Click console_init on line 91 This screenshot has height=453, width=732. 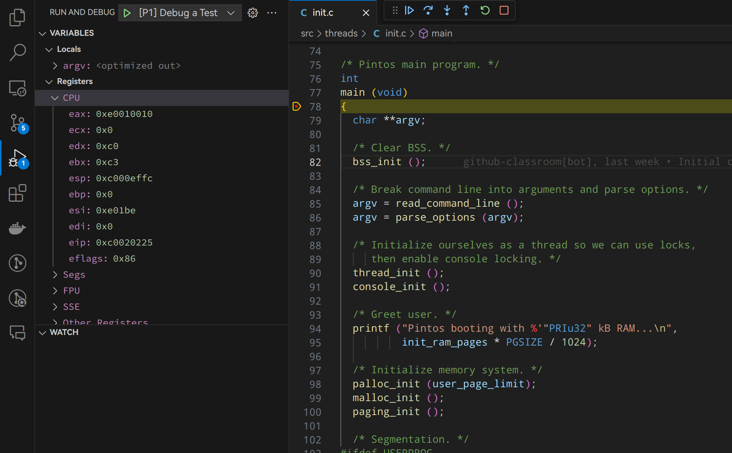tap(389, 287)
